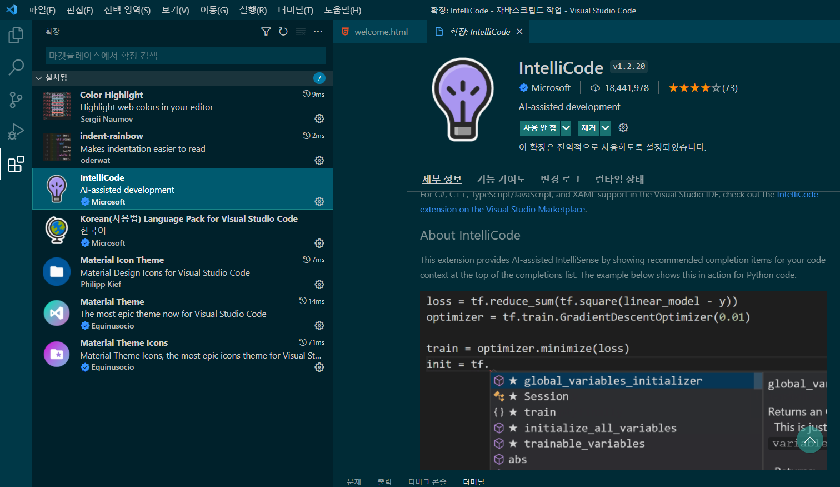840x487 pixels.
Task: Close the 확장: IntelliCode tab
Action: tap(519, 32)
